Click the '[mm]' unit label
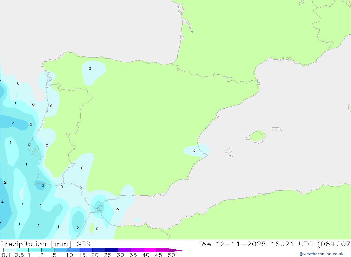The height and width of the screenshot is (257, 351). (x=61, y=244)
